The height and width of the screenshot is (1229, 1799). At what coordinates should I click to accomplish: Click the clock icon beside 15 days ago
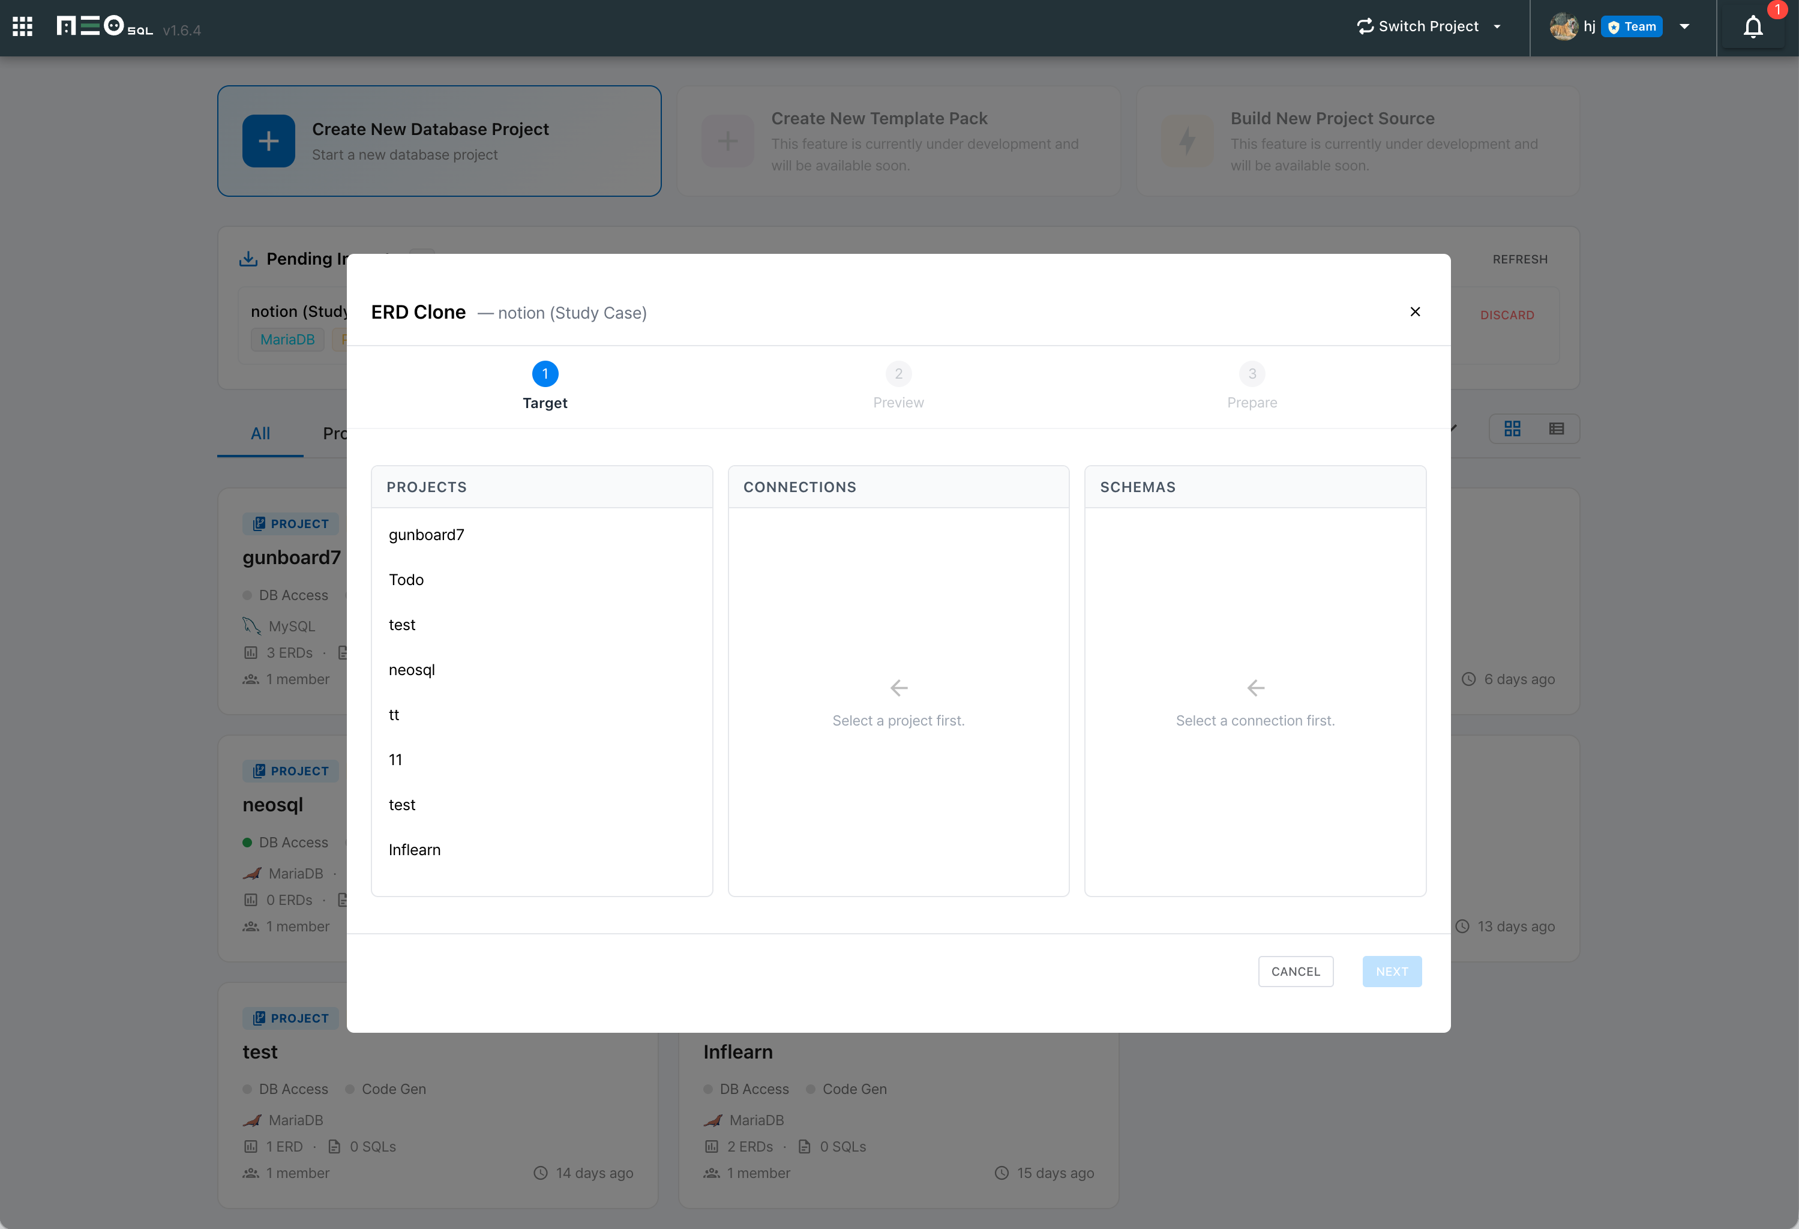[1002, 1173]
